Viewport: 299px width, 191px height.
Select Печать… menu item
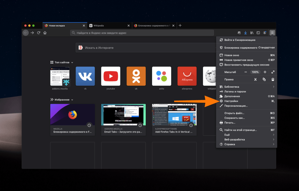(x=246, y=123)
